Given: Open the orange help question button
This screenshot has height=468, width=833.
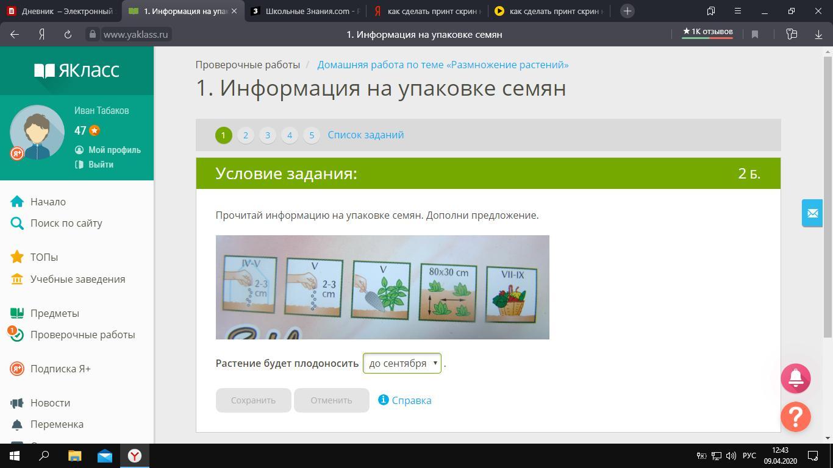Looking at the screenshot, I should tap(796, 417).
